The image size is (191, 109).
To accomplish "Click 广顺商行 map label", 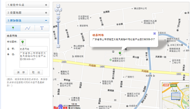I will pyautogui.click(x=130, y=77).
